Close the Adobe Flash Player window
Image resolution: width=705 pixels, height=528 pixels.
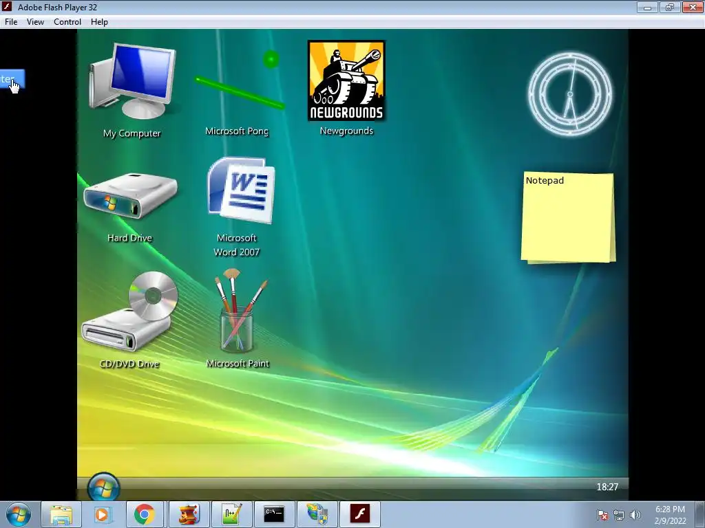(x=693, y=7)
